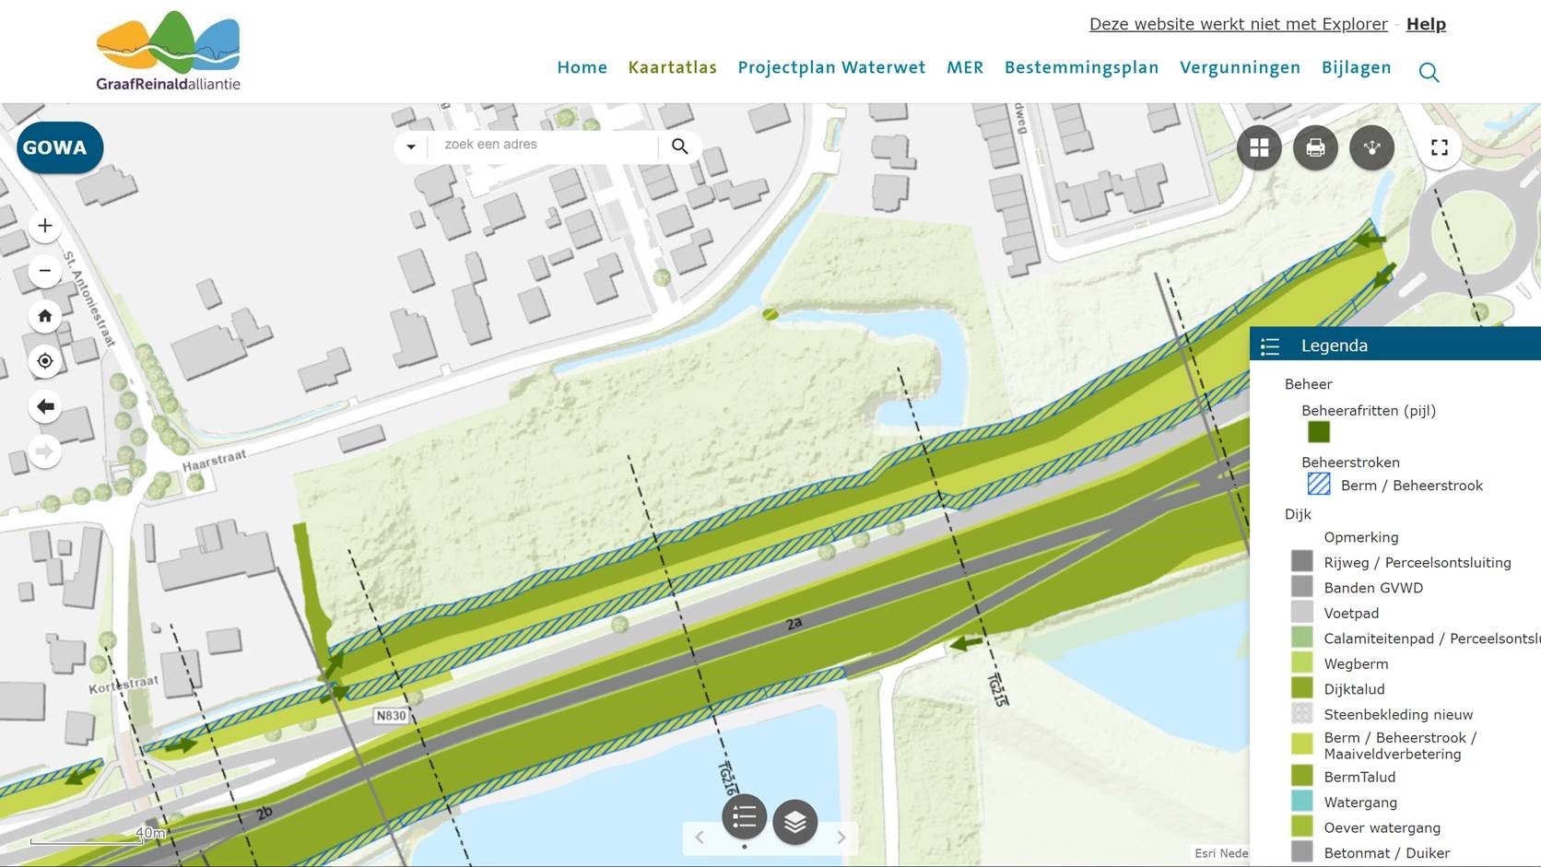Click the Berm / Beheerstrook hatched swatch
The height and width of the screenshot is (867, 1541).
point(1319,484)
